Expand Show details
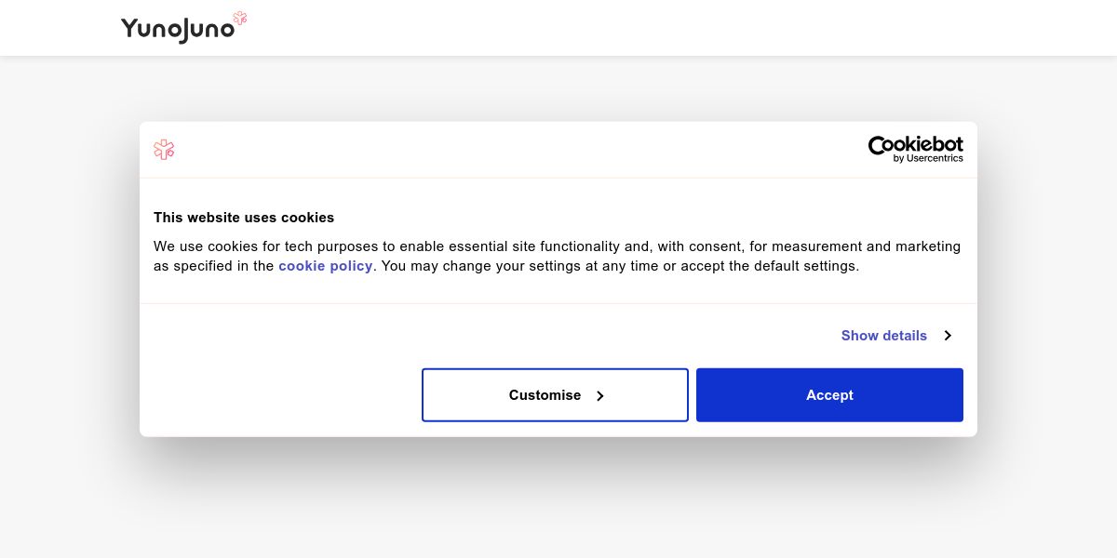 point(884,336)
